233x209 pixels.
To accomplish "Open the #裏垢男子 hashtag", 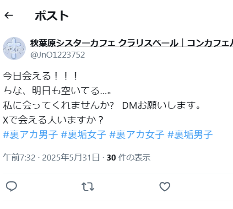I will 190,134.
